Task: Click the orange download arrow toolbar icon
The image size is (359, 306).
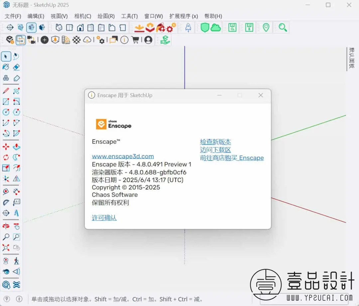Action: point(139,28)
